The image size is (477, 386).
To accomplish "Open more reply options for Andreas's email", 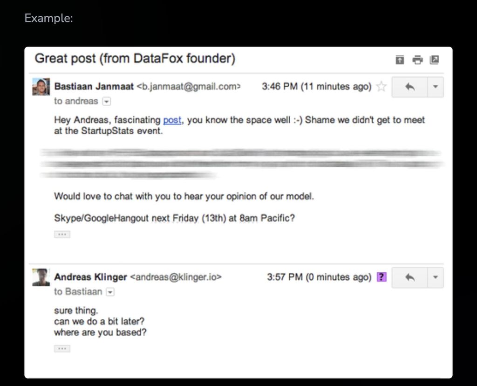I will point(434,277).
